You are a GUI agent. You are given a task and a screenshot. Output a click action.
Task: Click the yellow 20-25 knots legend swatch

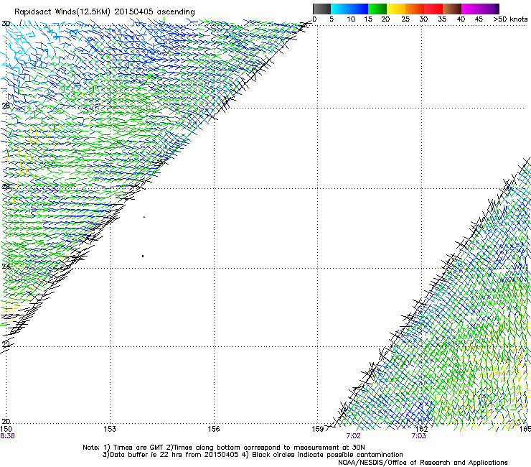point(396,9)
